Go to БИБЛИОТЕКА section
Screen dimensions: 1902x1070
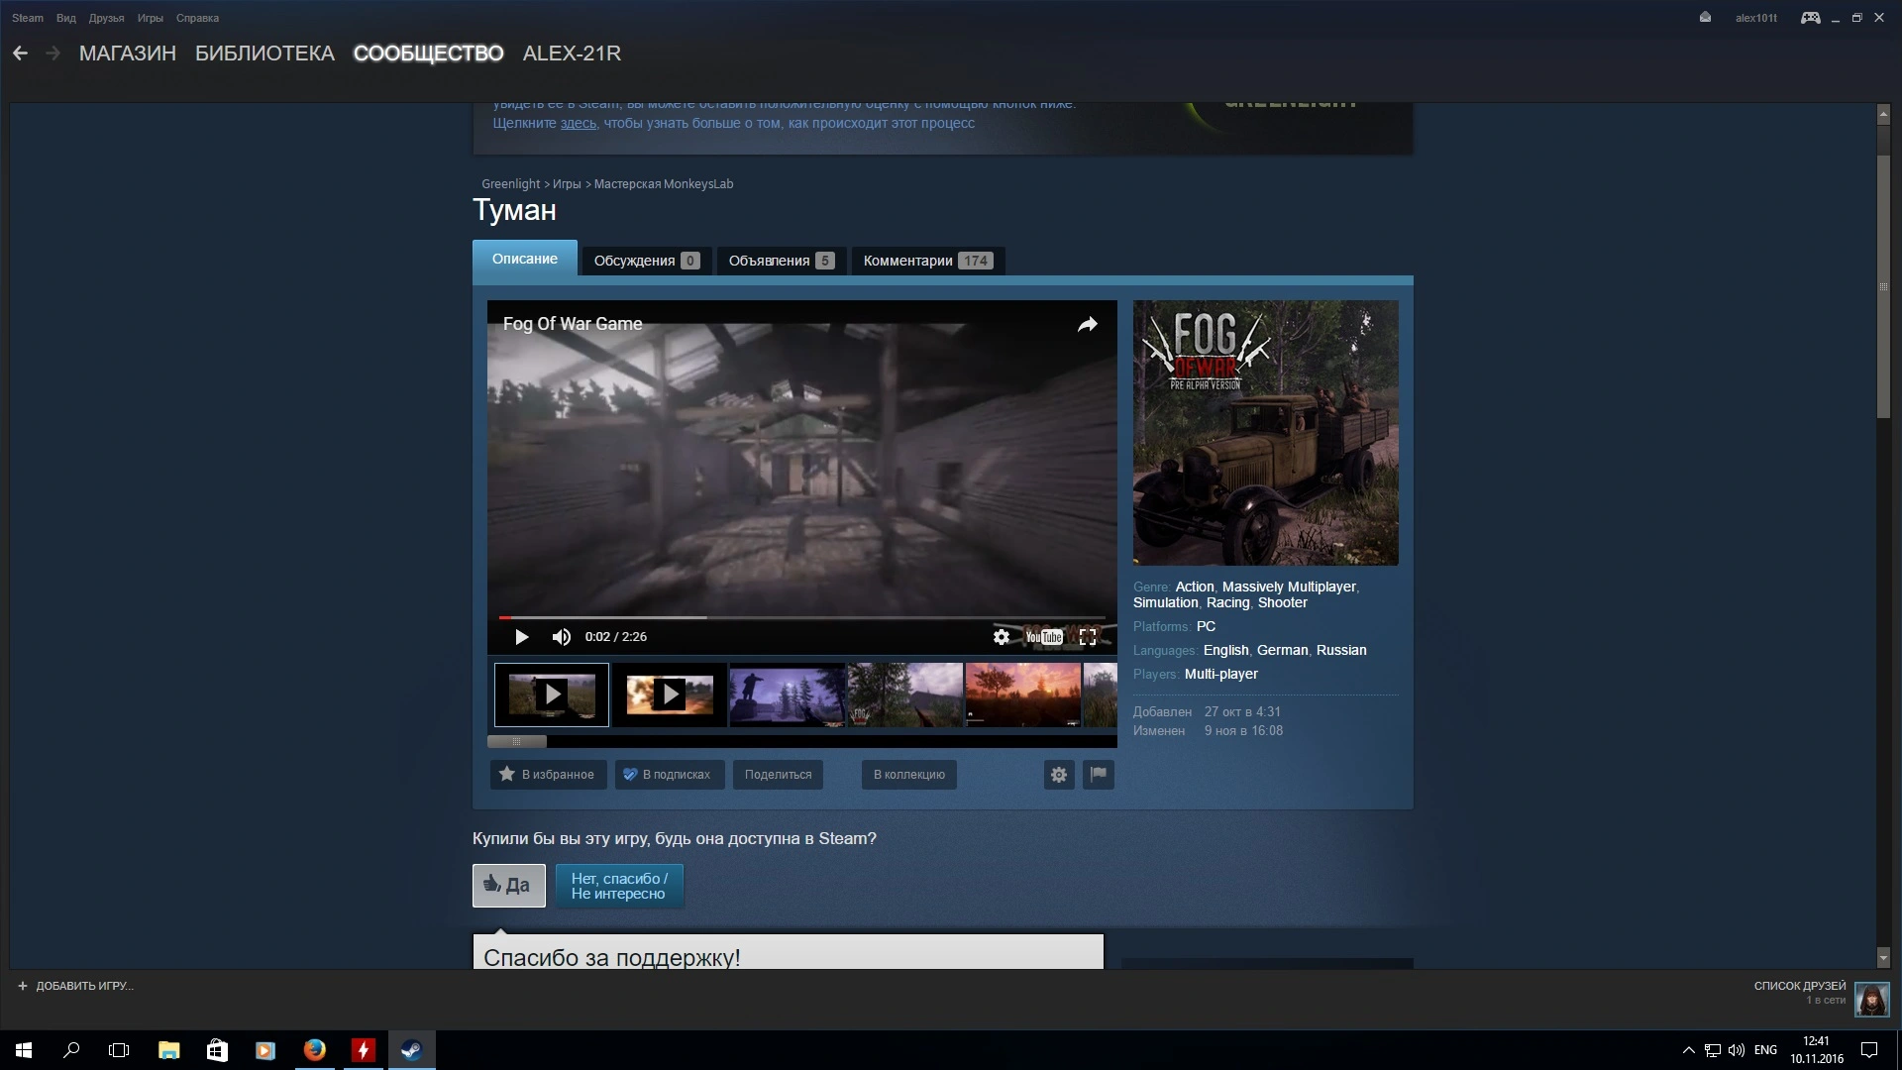pyautogui.click(x=264, y=53)
